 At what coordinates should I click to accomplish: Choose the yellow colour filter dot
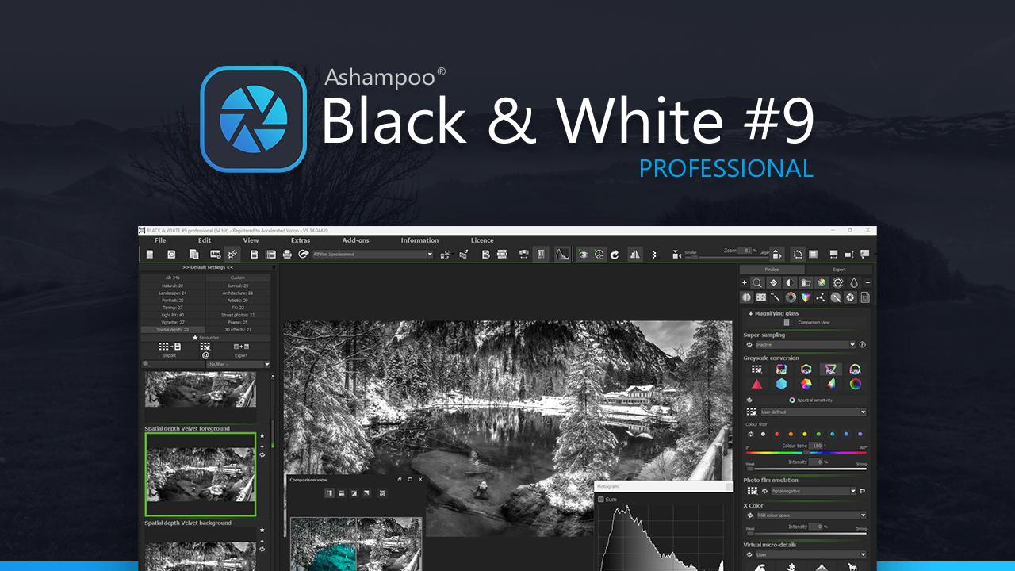click(805, 434)
